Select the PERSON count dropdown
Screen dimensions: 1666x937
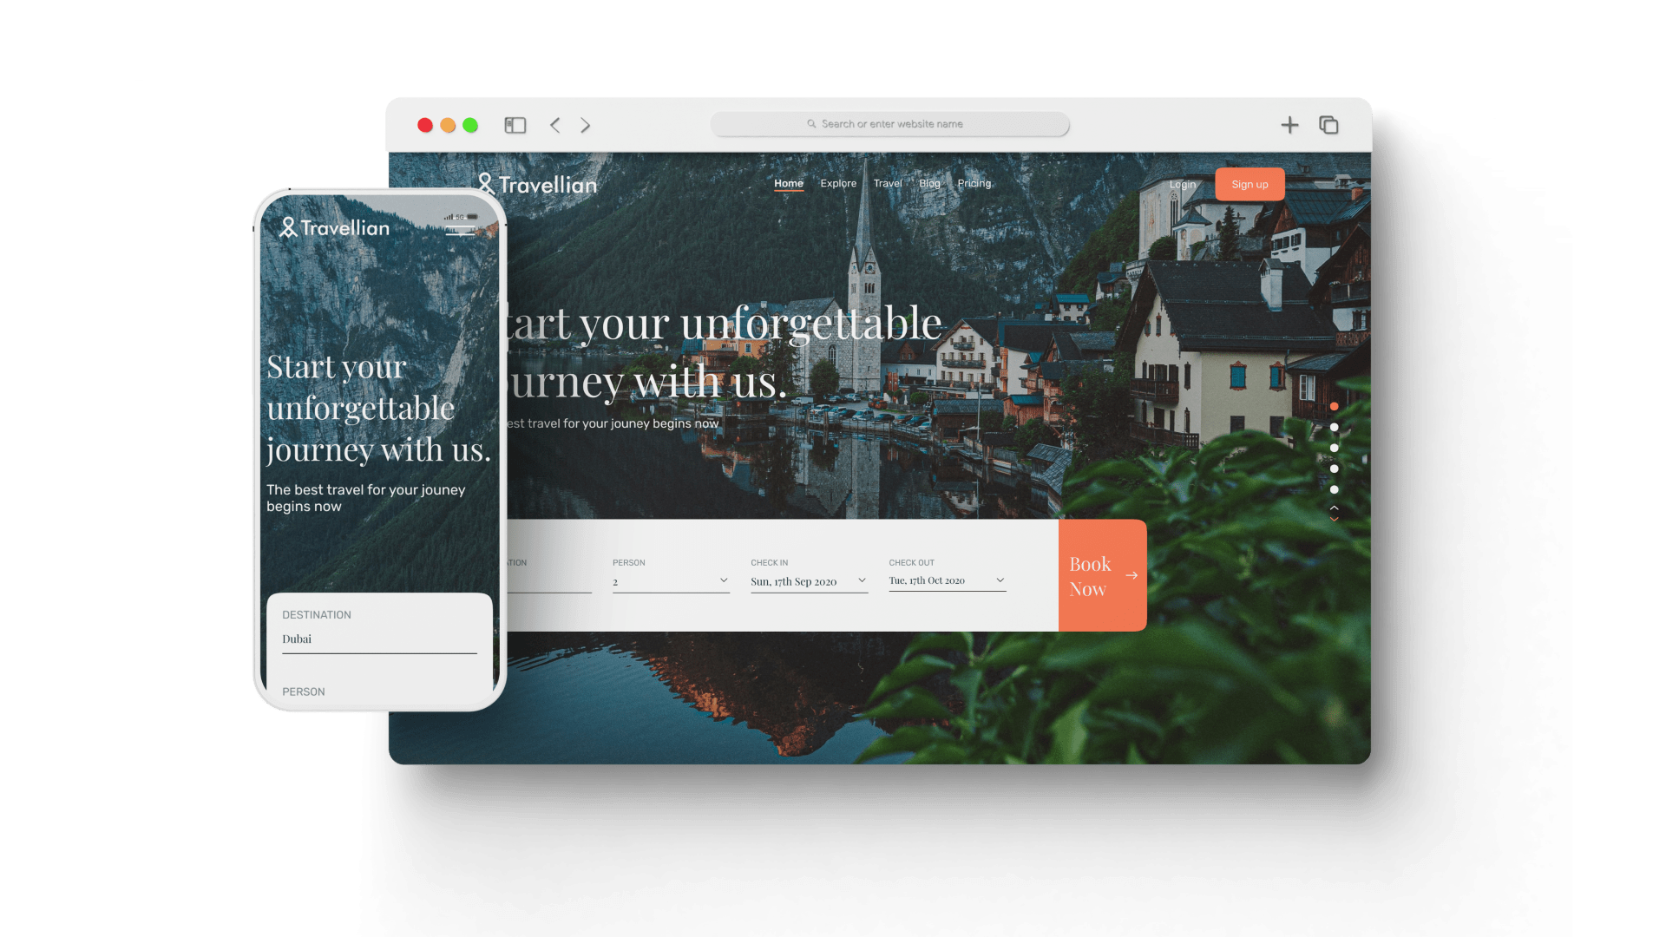point(669,581)
